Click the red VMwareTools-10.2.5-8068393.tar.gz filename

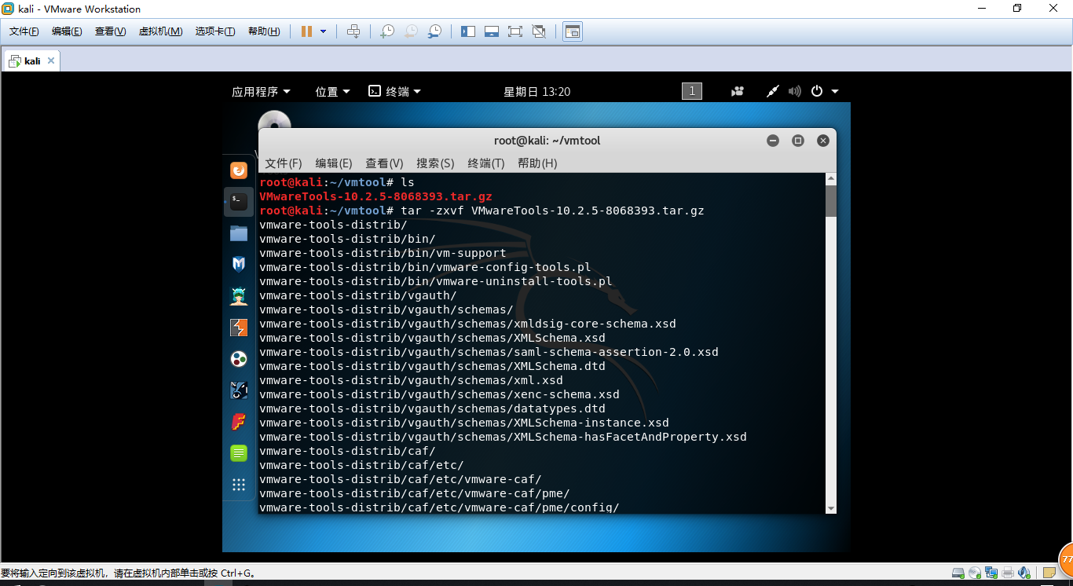point(375,196)
